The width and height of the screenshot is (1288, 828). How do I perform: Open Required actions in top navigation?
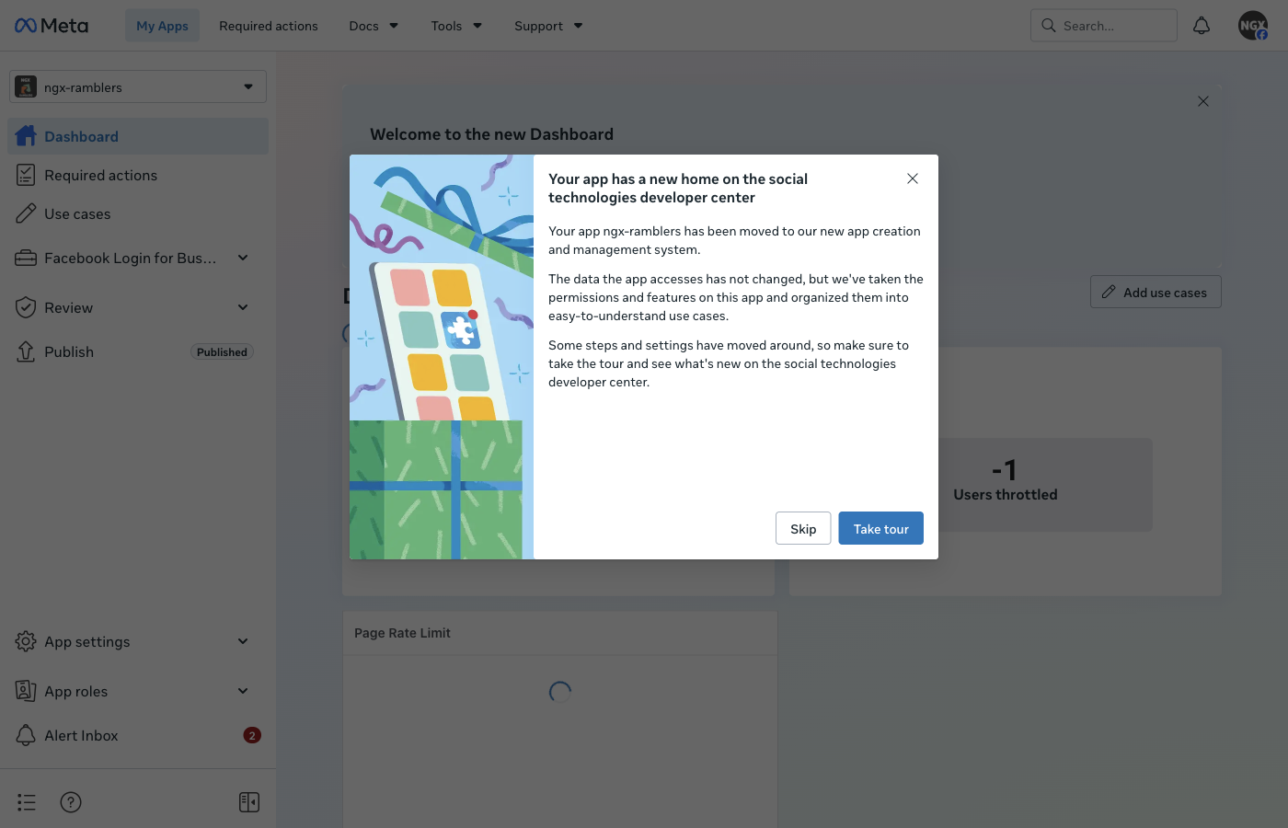coord(269,26)
